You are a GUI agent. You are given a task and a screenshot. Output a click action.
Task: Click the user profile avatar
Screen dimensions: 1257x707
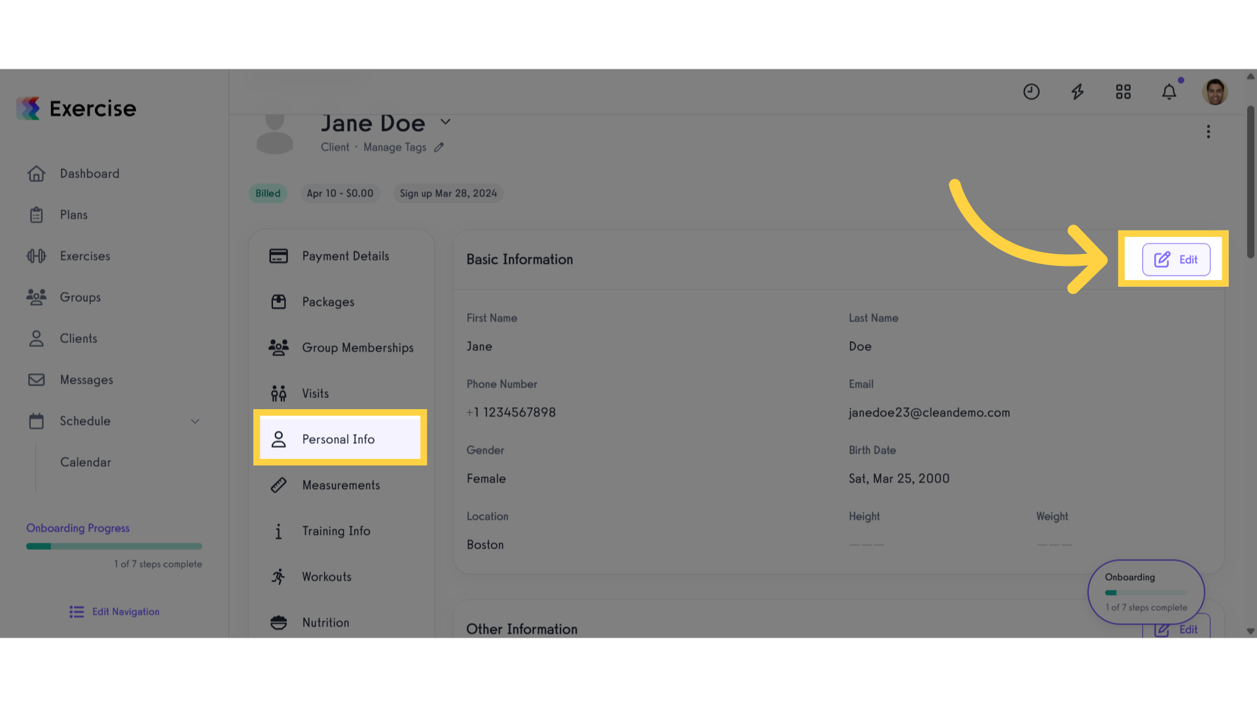point(1214,92)
